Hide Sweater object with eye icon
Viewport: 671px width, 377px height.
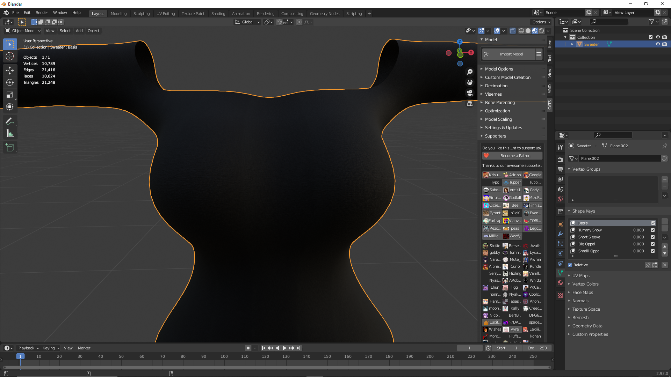point(658,44)
